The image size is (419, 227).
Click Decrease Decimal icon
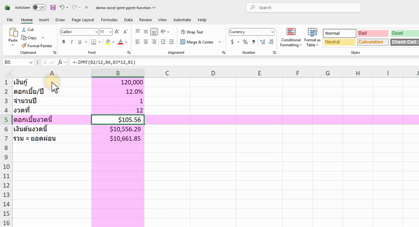(271, 42)
